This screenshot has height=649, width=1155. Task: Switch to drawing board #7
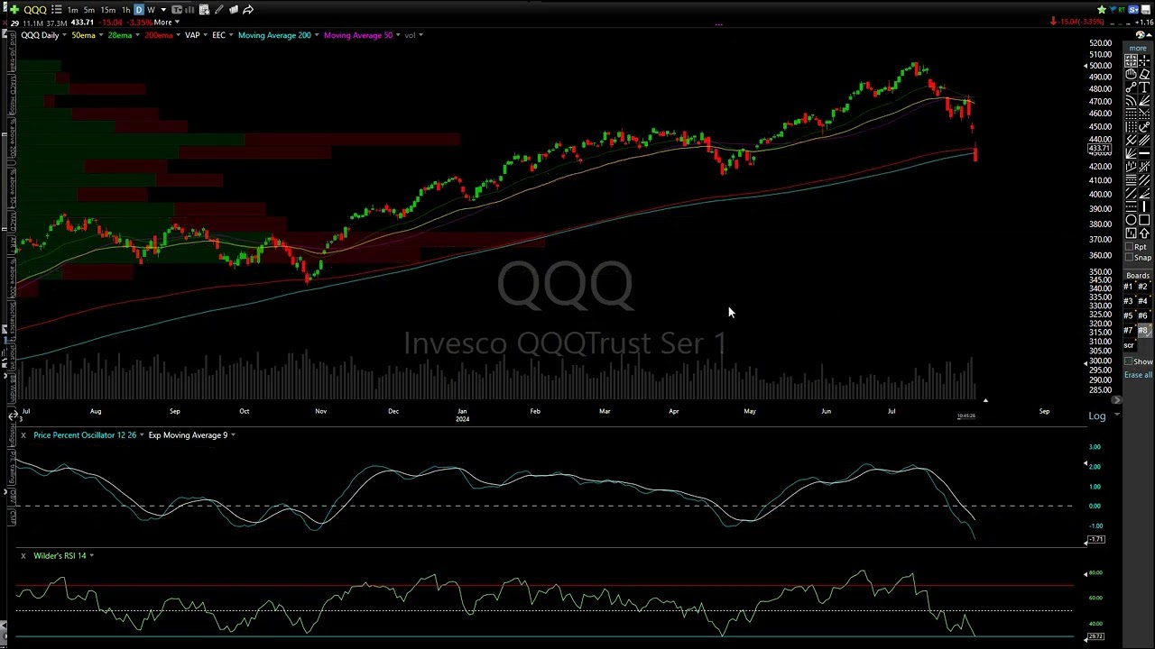(1128, 330)
